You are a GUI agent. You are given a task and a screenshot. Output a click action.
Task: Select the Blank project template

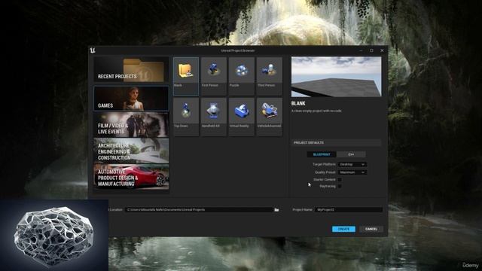pyautogui.click(x=186, y=76)
